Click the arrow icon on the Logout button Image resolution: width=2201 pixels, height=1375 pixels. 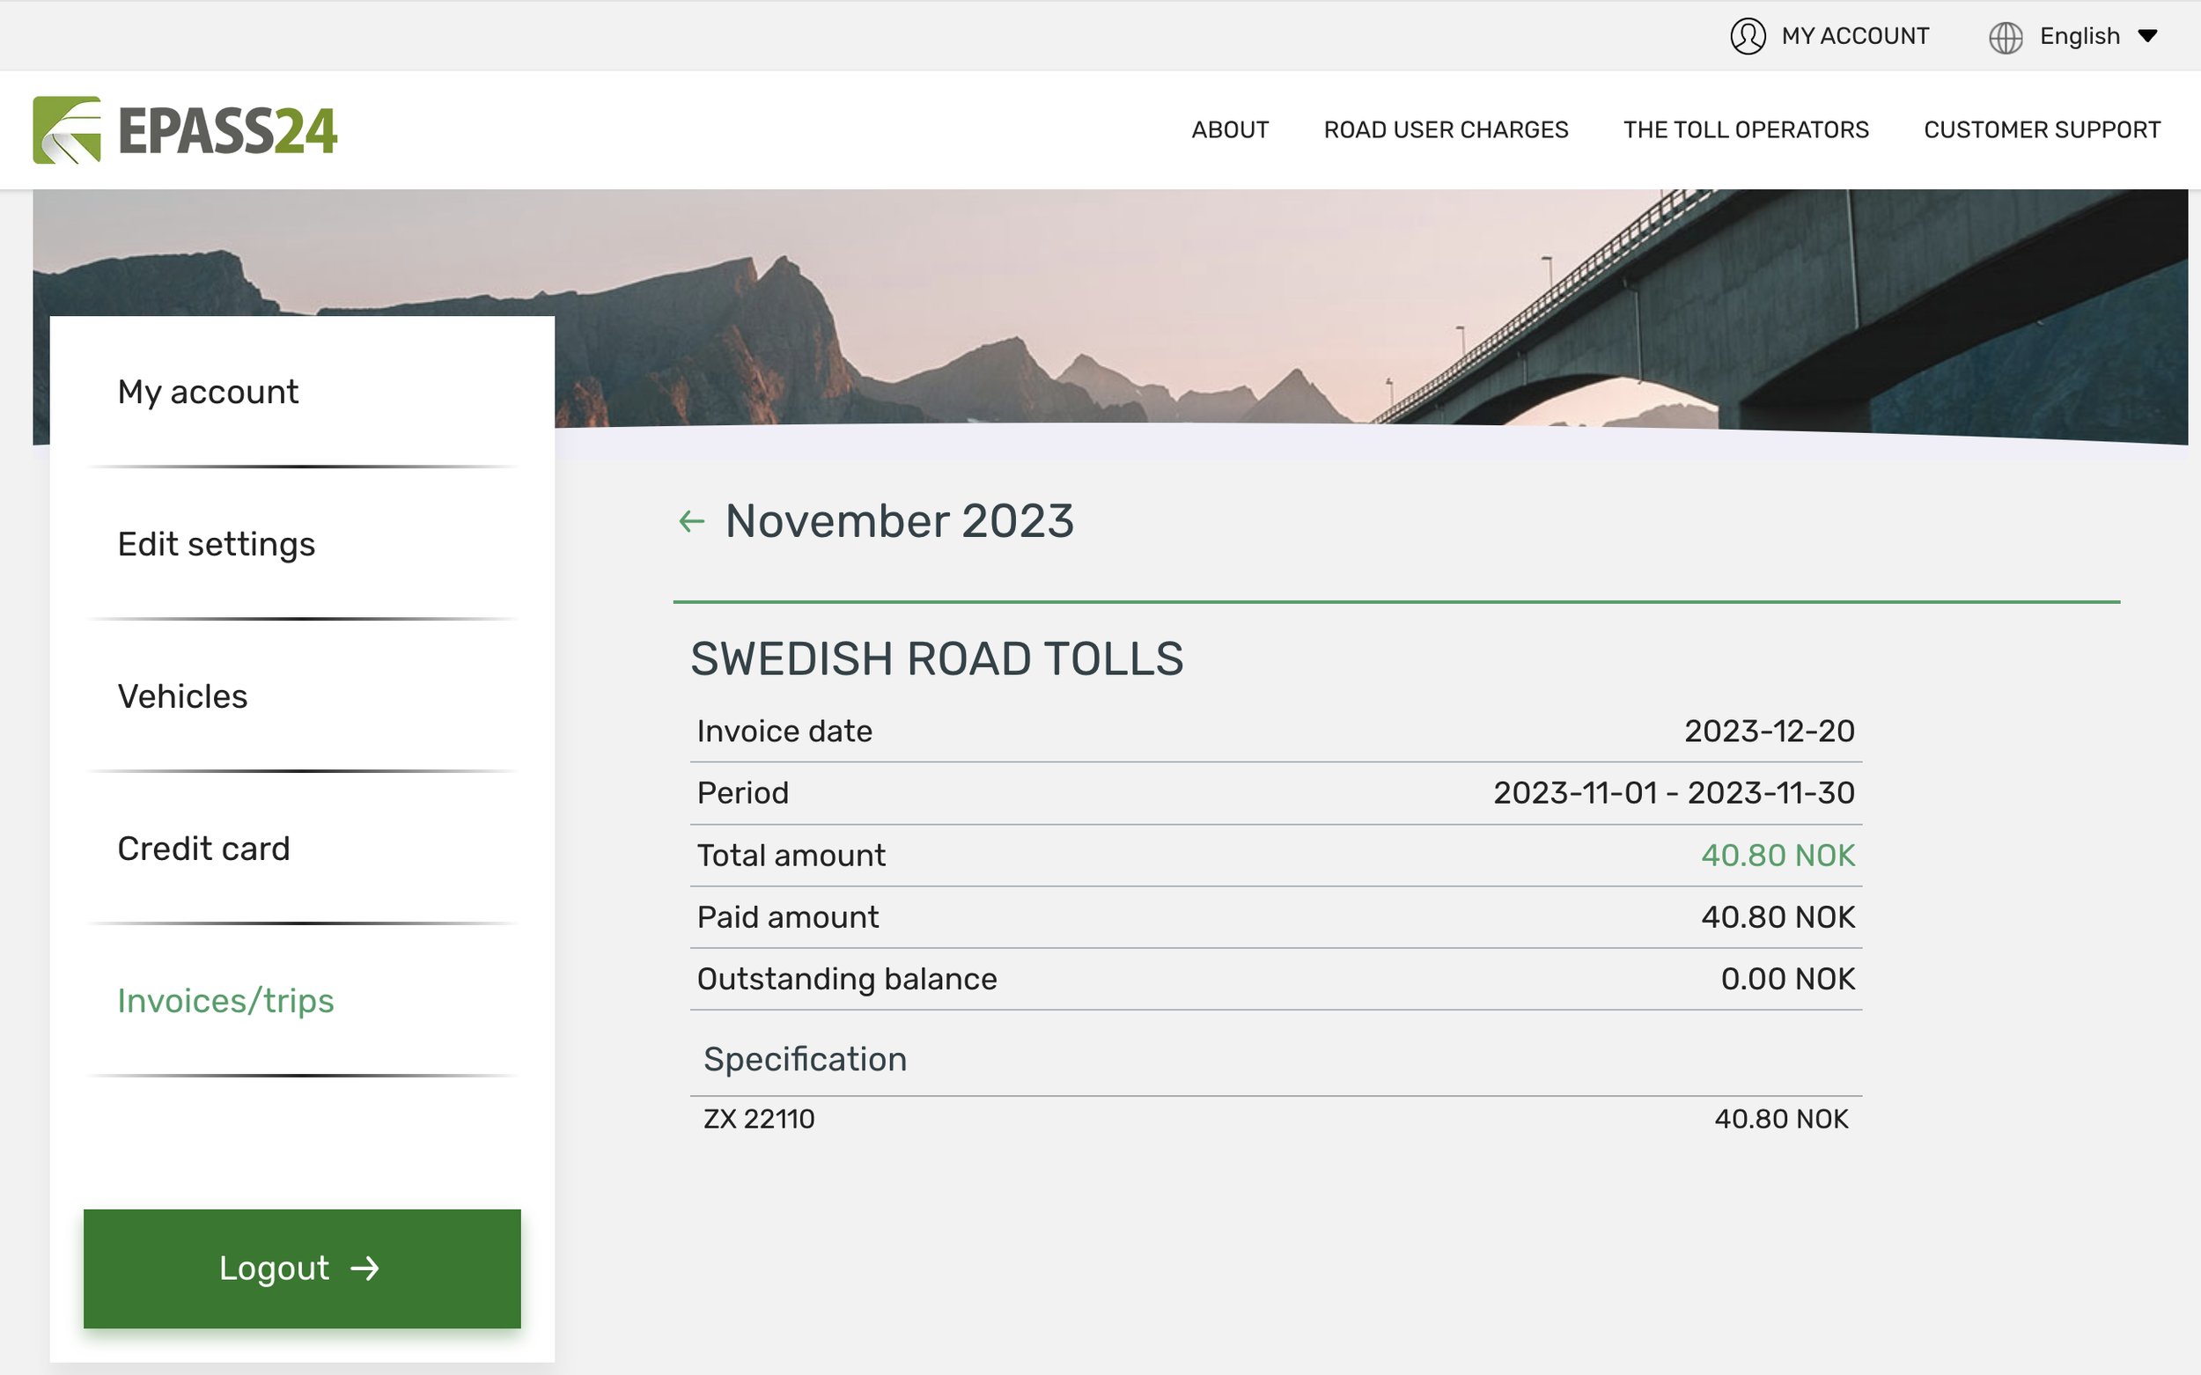[x=364, y=1268]
